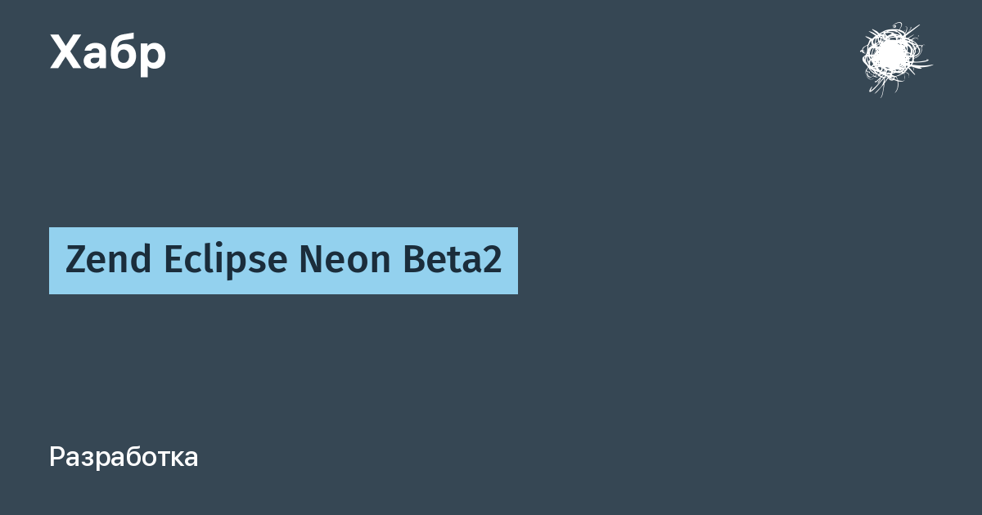Click the white scribble ball icon
Viewport: 982px width, 515px height.
pyautogui.click(x=894, y=58)
